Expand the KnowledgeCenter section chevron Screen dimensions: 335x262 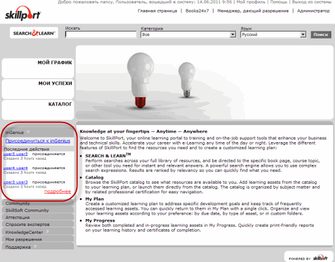[47, 231]
